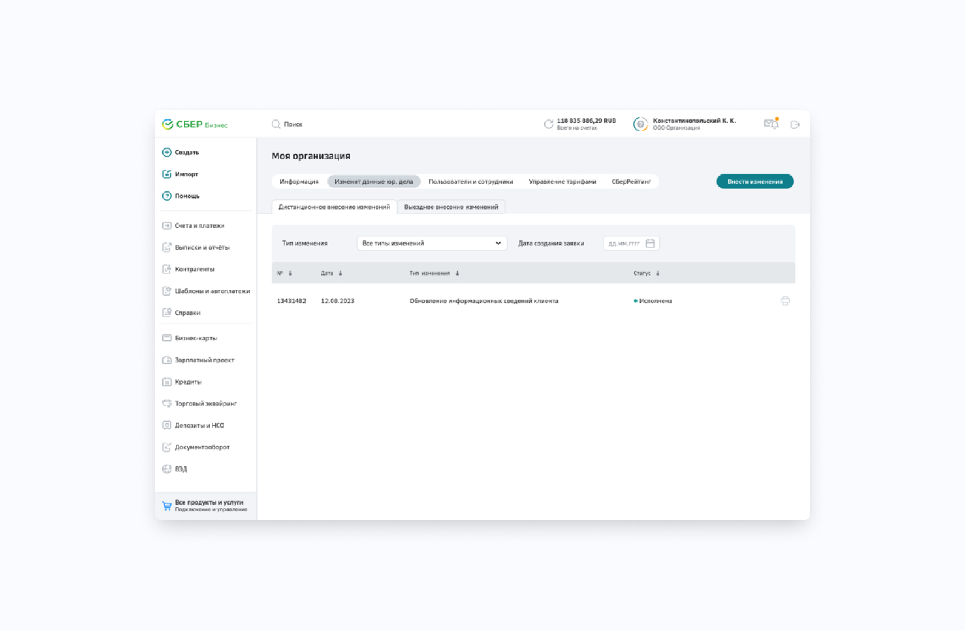The height and width of the screenshot is (630, 965).
Task: Click the Кредиты icon
Action: (167, 382)
